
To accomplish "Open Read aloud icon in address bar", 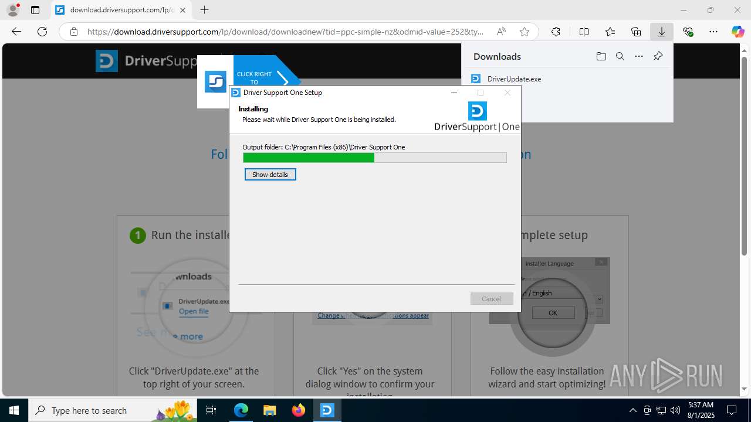I will click(501, 32).
